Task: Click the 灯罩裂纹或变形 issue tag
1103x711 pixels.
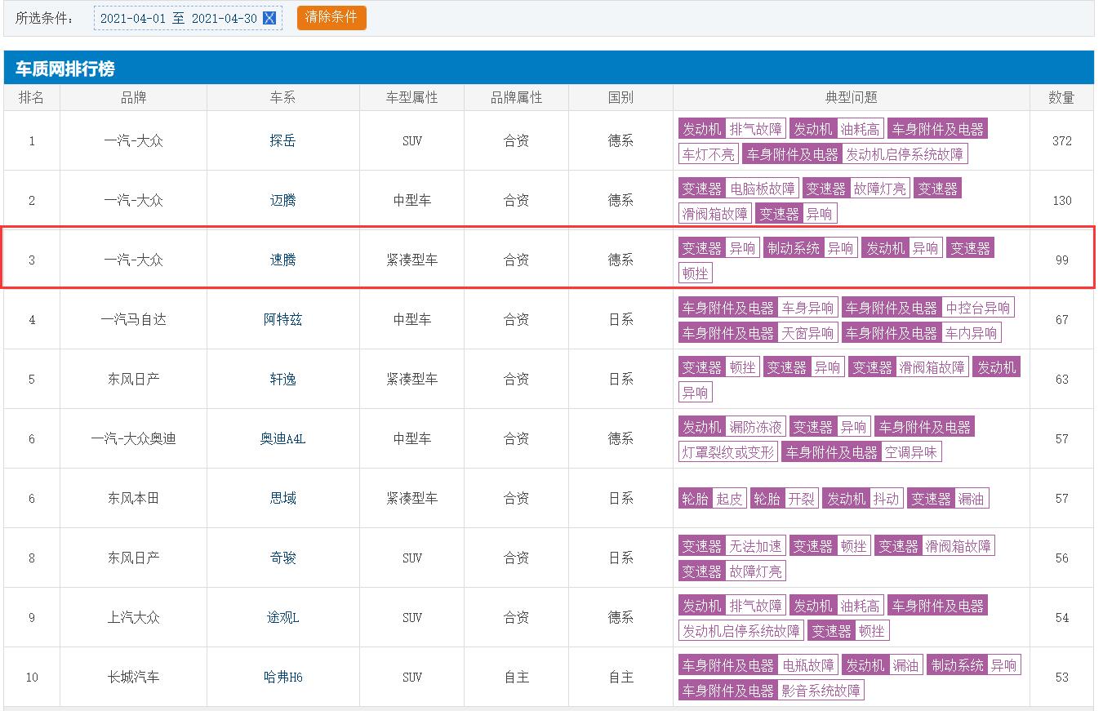Action: click(x=727, y=452)
